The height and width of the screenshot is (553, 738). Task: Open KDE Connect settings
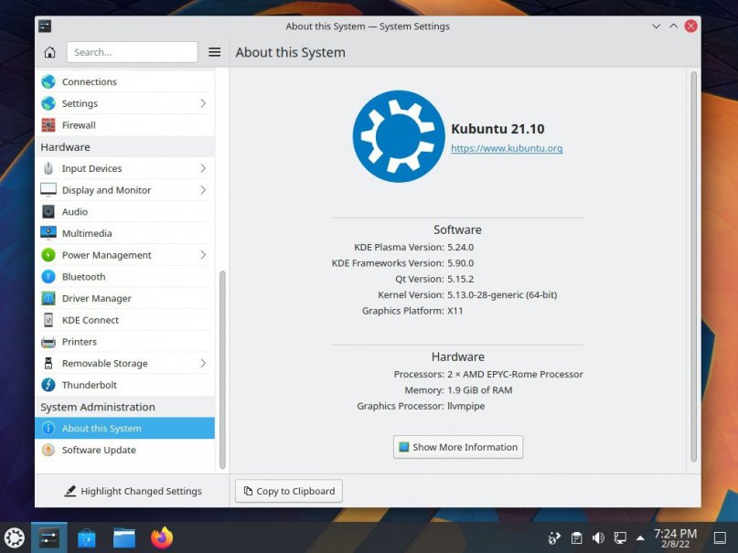click(x=90, y=320)
